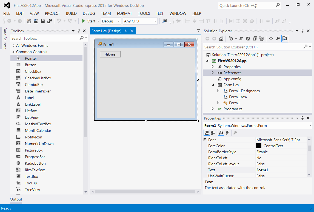Open the Data Sources side tab
This screenshot has width=314, height=212.
[5, 38]
